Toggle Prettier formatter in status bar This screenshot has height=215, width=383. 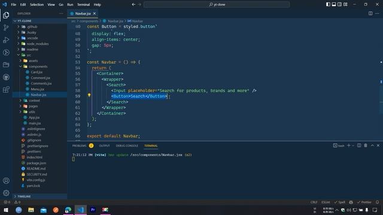364,202
